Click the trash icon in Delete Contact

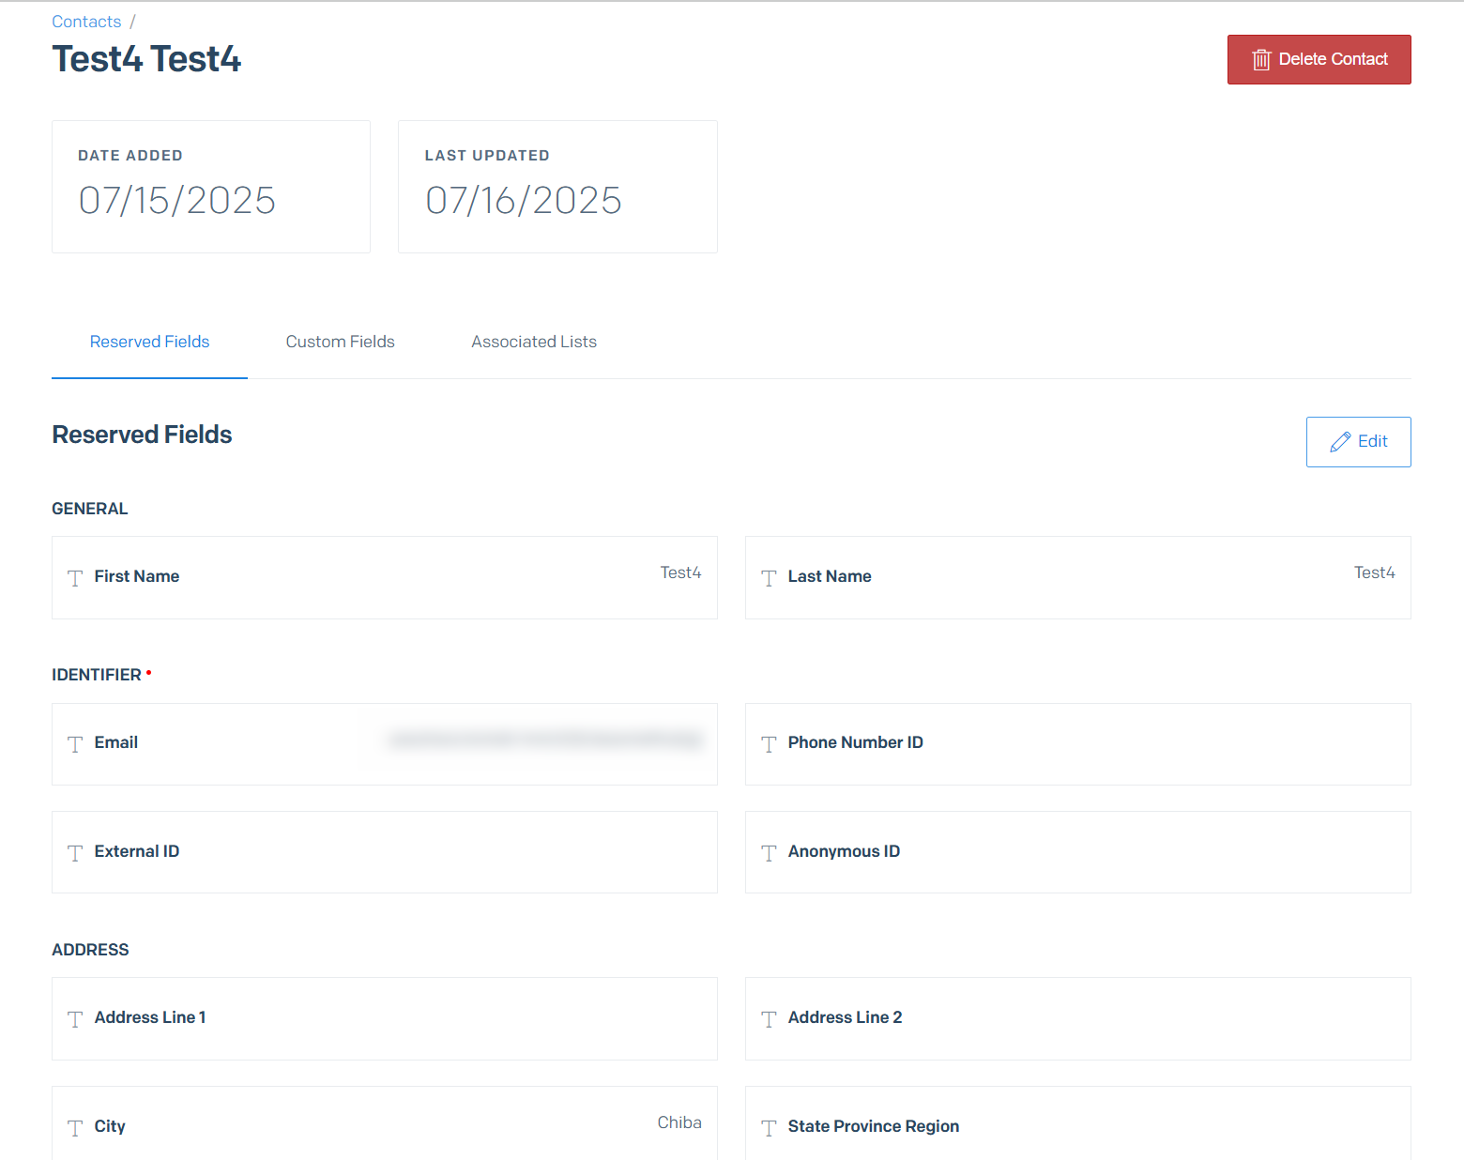coord(1261,60)
